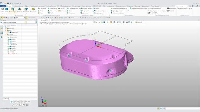Open the Добавить форму dropdown arrow
200x112 pixels.
click(92, 8)
